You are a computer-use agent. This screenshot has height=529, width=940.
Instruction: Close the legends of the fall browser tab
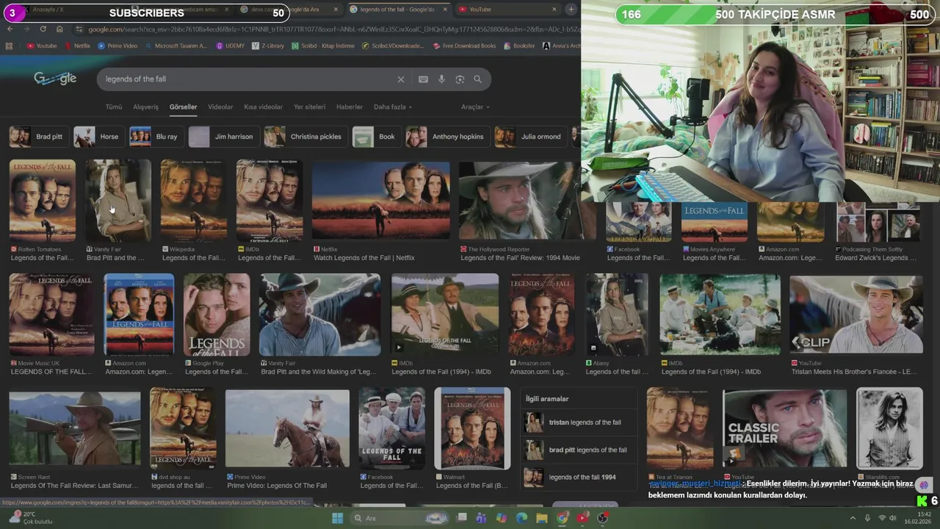(x=445, y=10)
